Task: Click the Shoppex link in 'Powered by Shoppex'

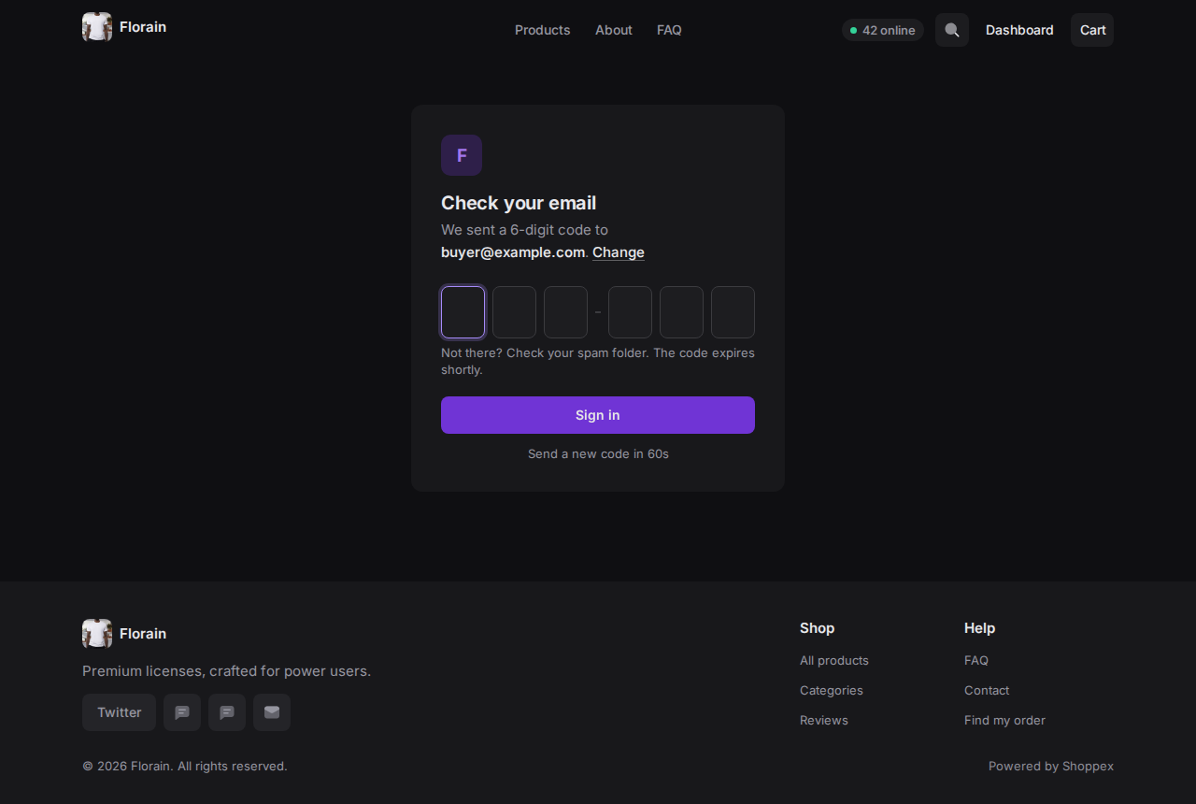Action: point(1088,767)
